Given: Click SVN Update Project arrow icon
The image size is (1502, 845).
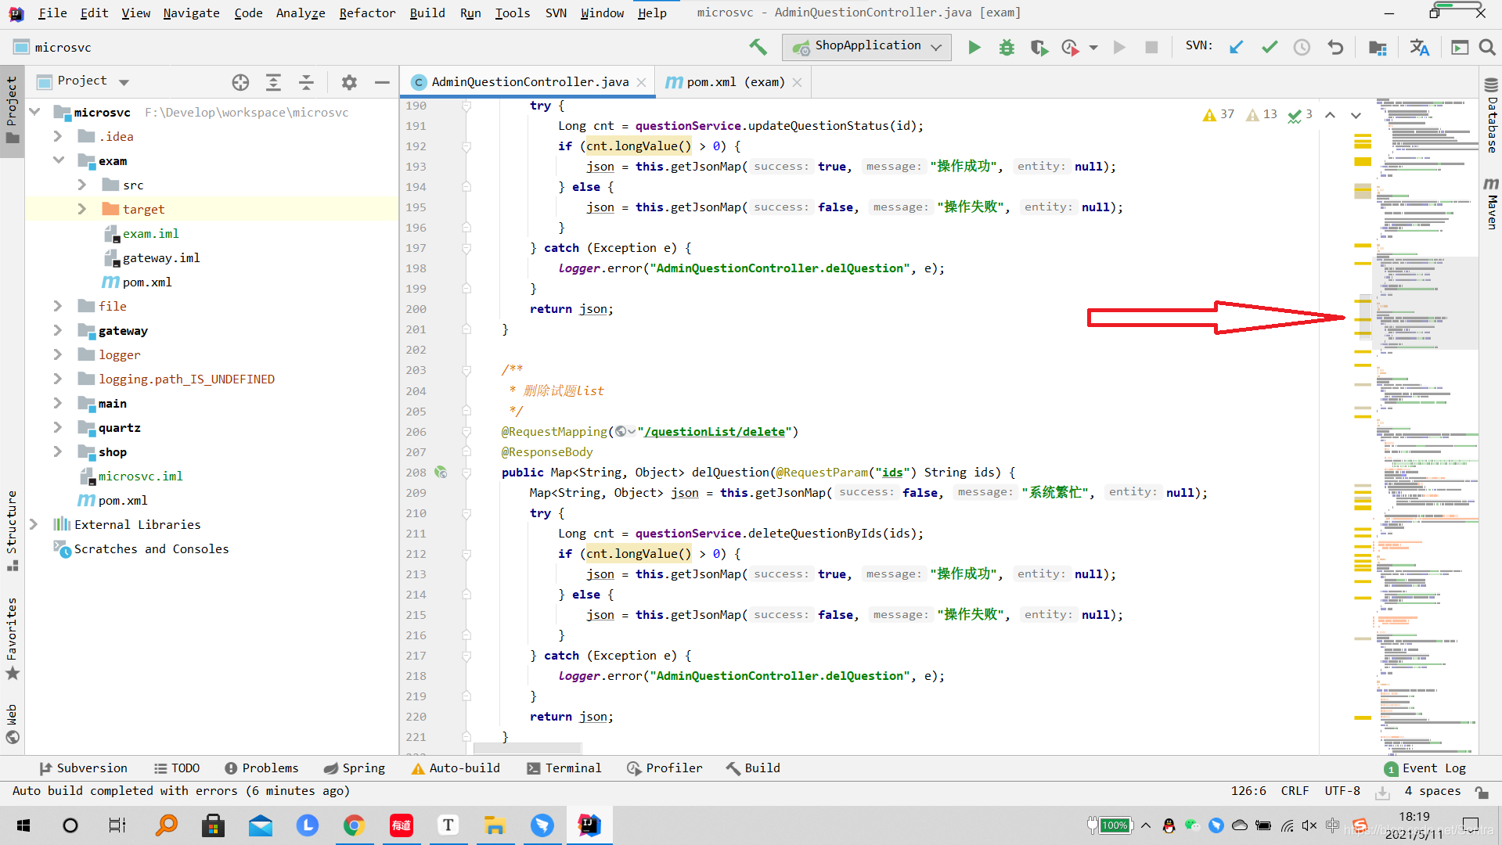Looking at the screenshot, I should pos(1237,47).
